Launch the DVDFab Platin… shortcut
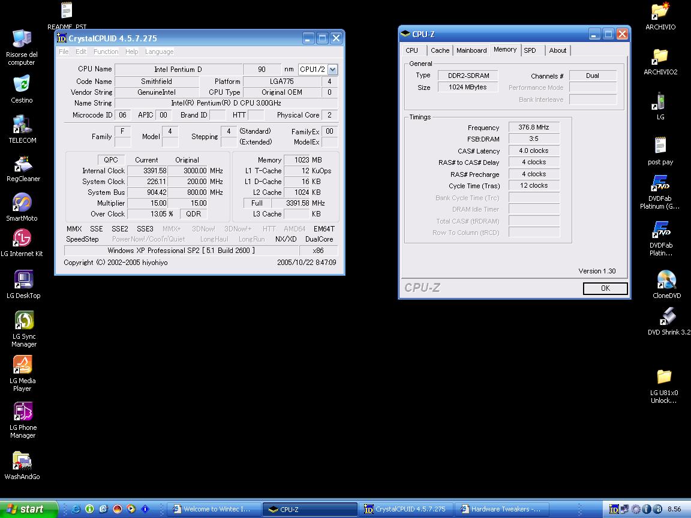Screen dimensions: 691x518 (660, 230)
